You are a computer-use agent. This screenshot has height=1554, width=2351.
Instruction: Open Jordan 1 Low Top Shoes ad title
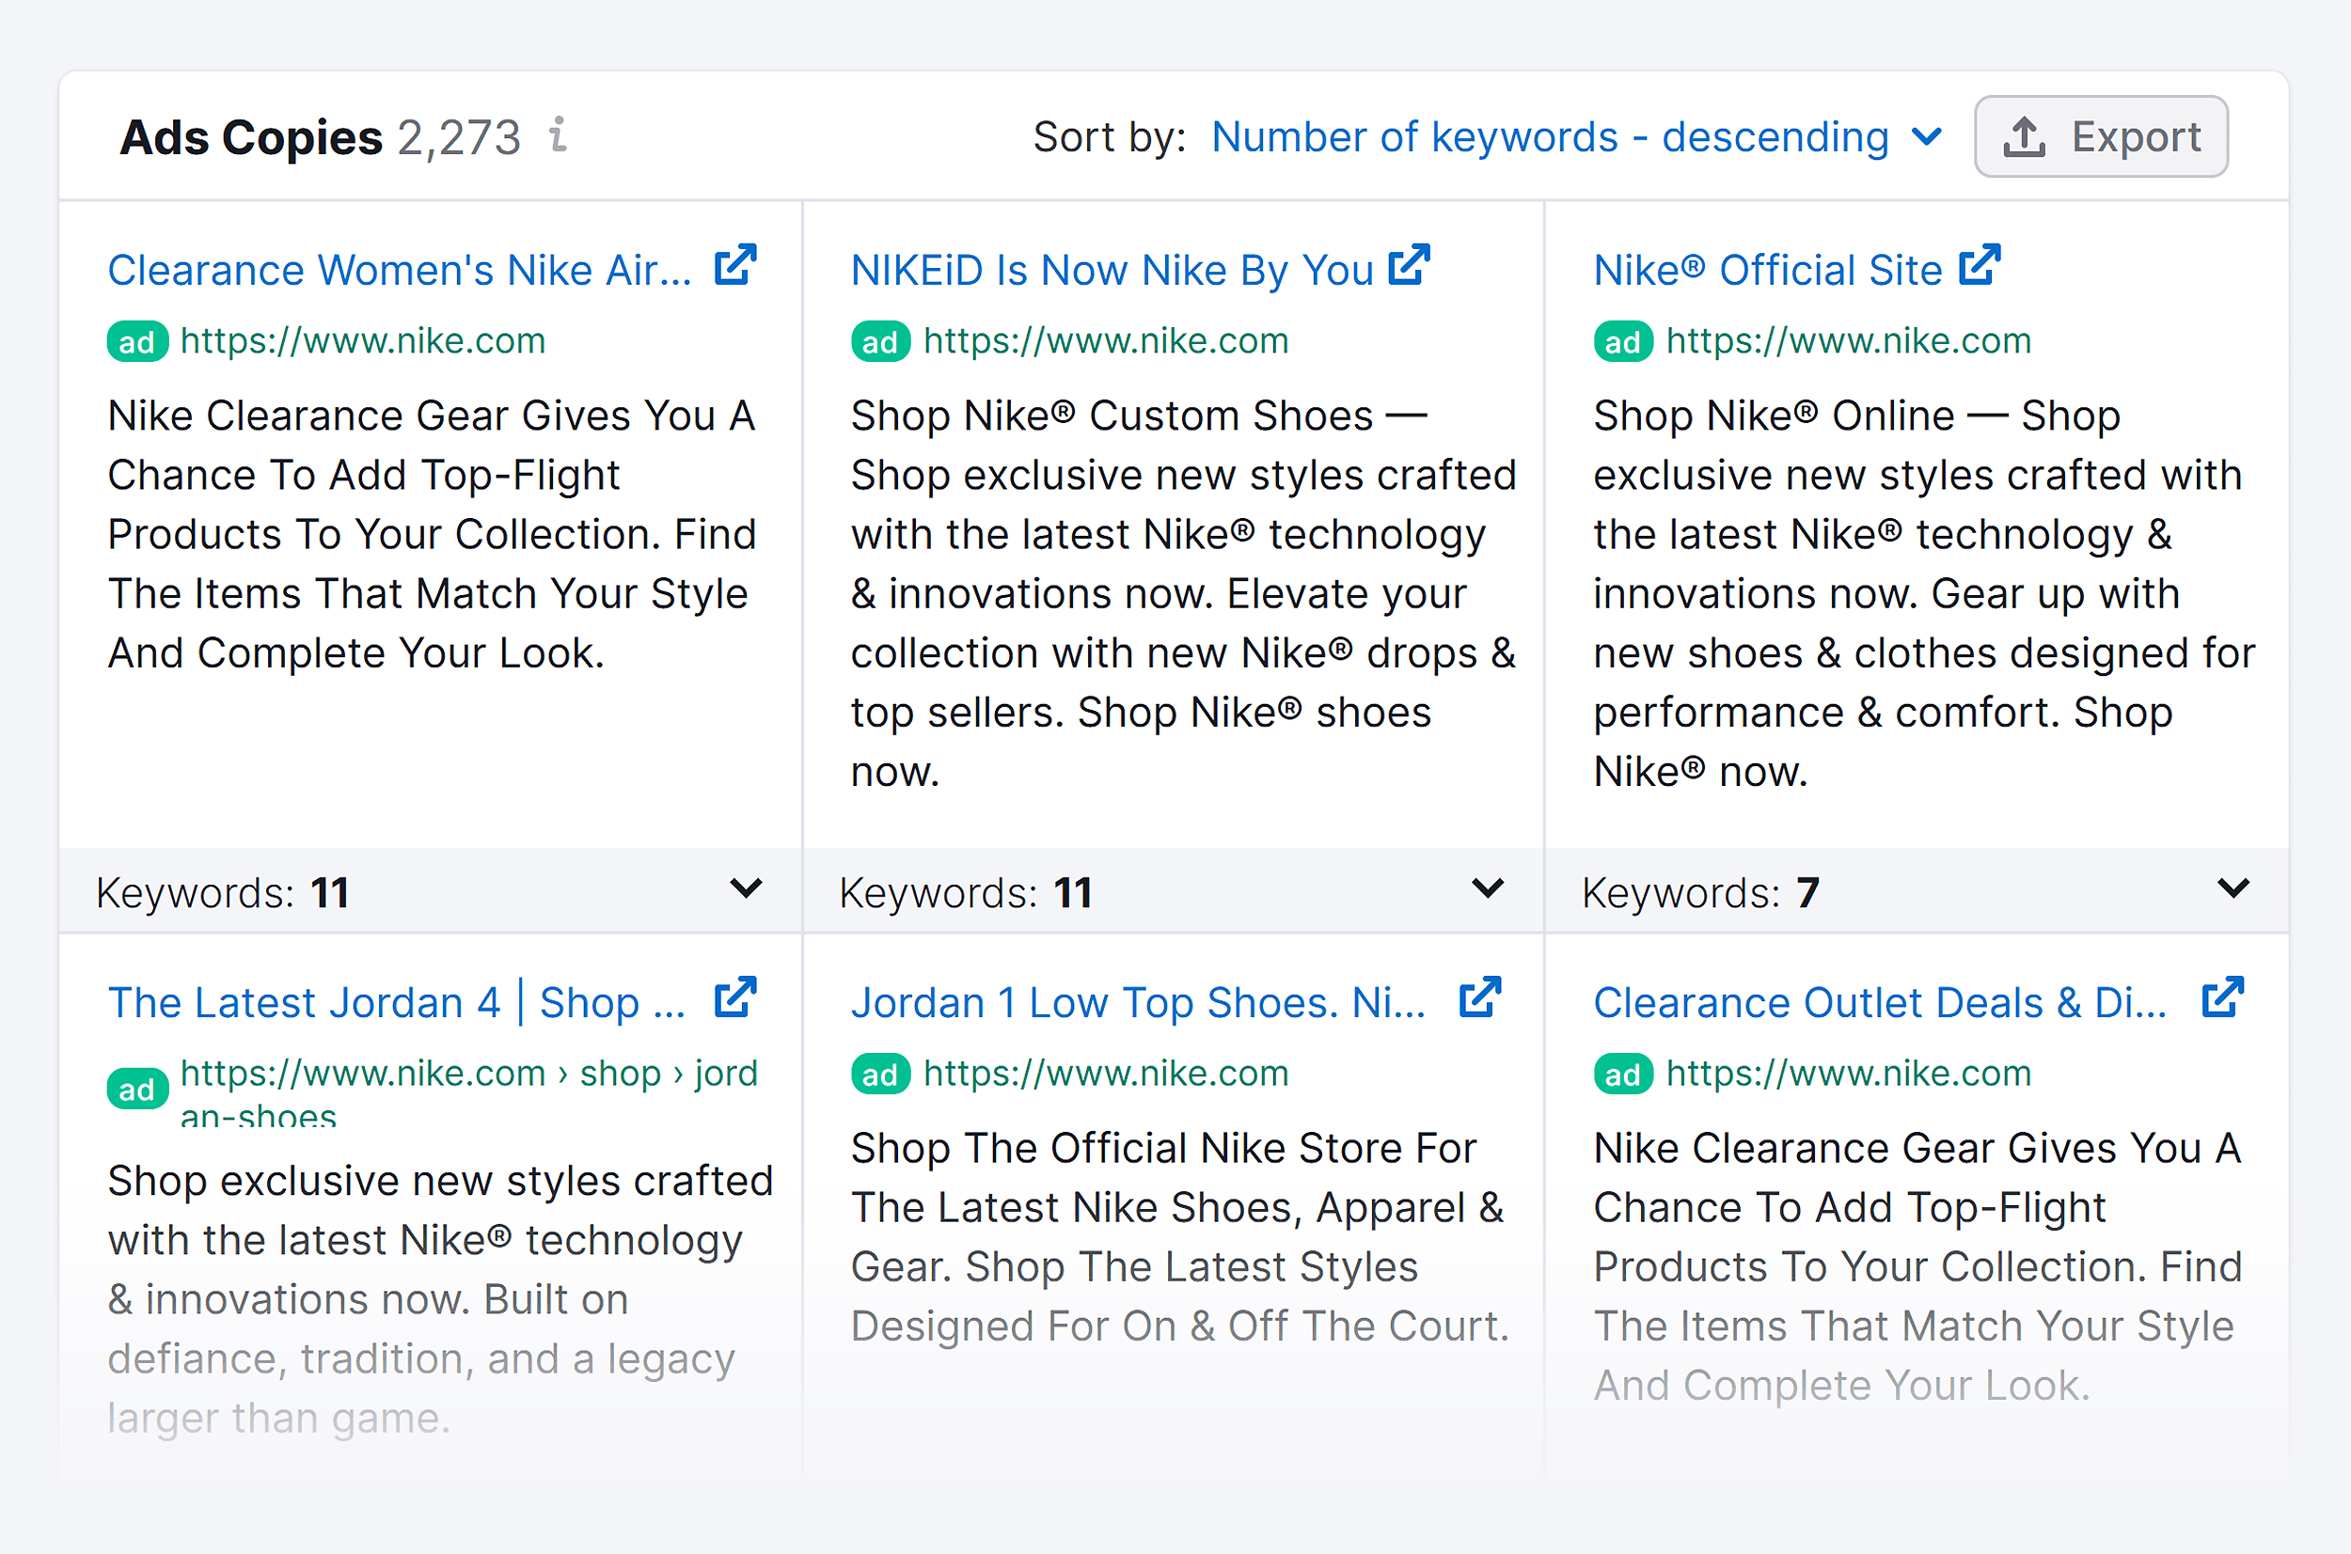pyautogui.click(x=1138, y=1002)
